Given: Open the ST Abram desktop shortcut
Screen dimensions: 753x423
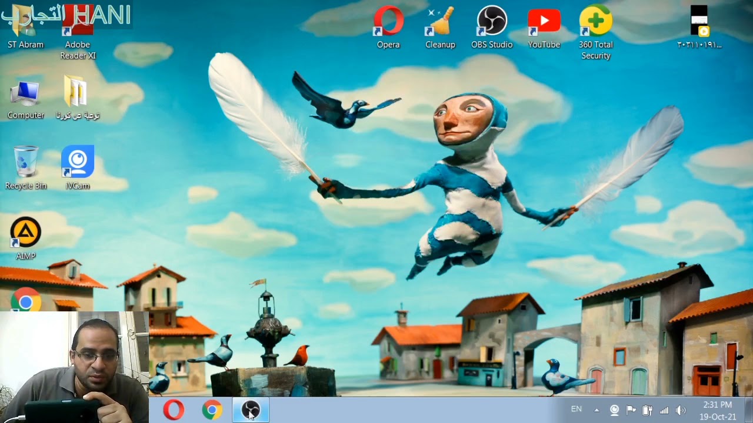Looking at the screenshot, I should point(25,28).
